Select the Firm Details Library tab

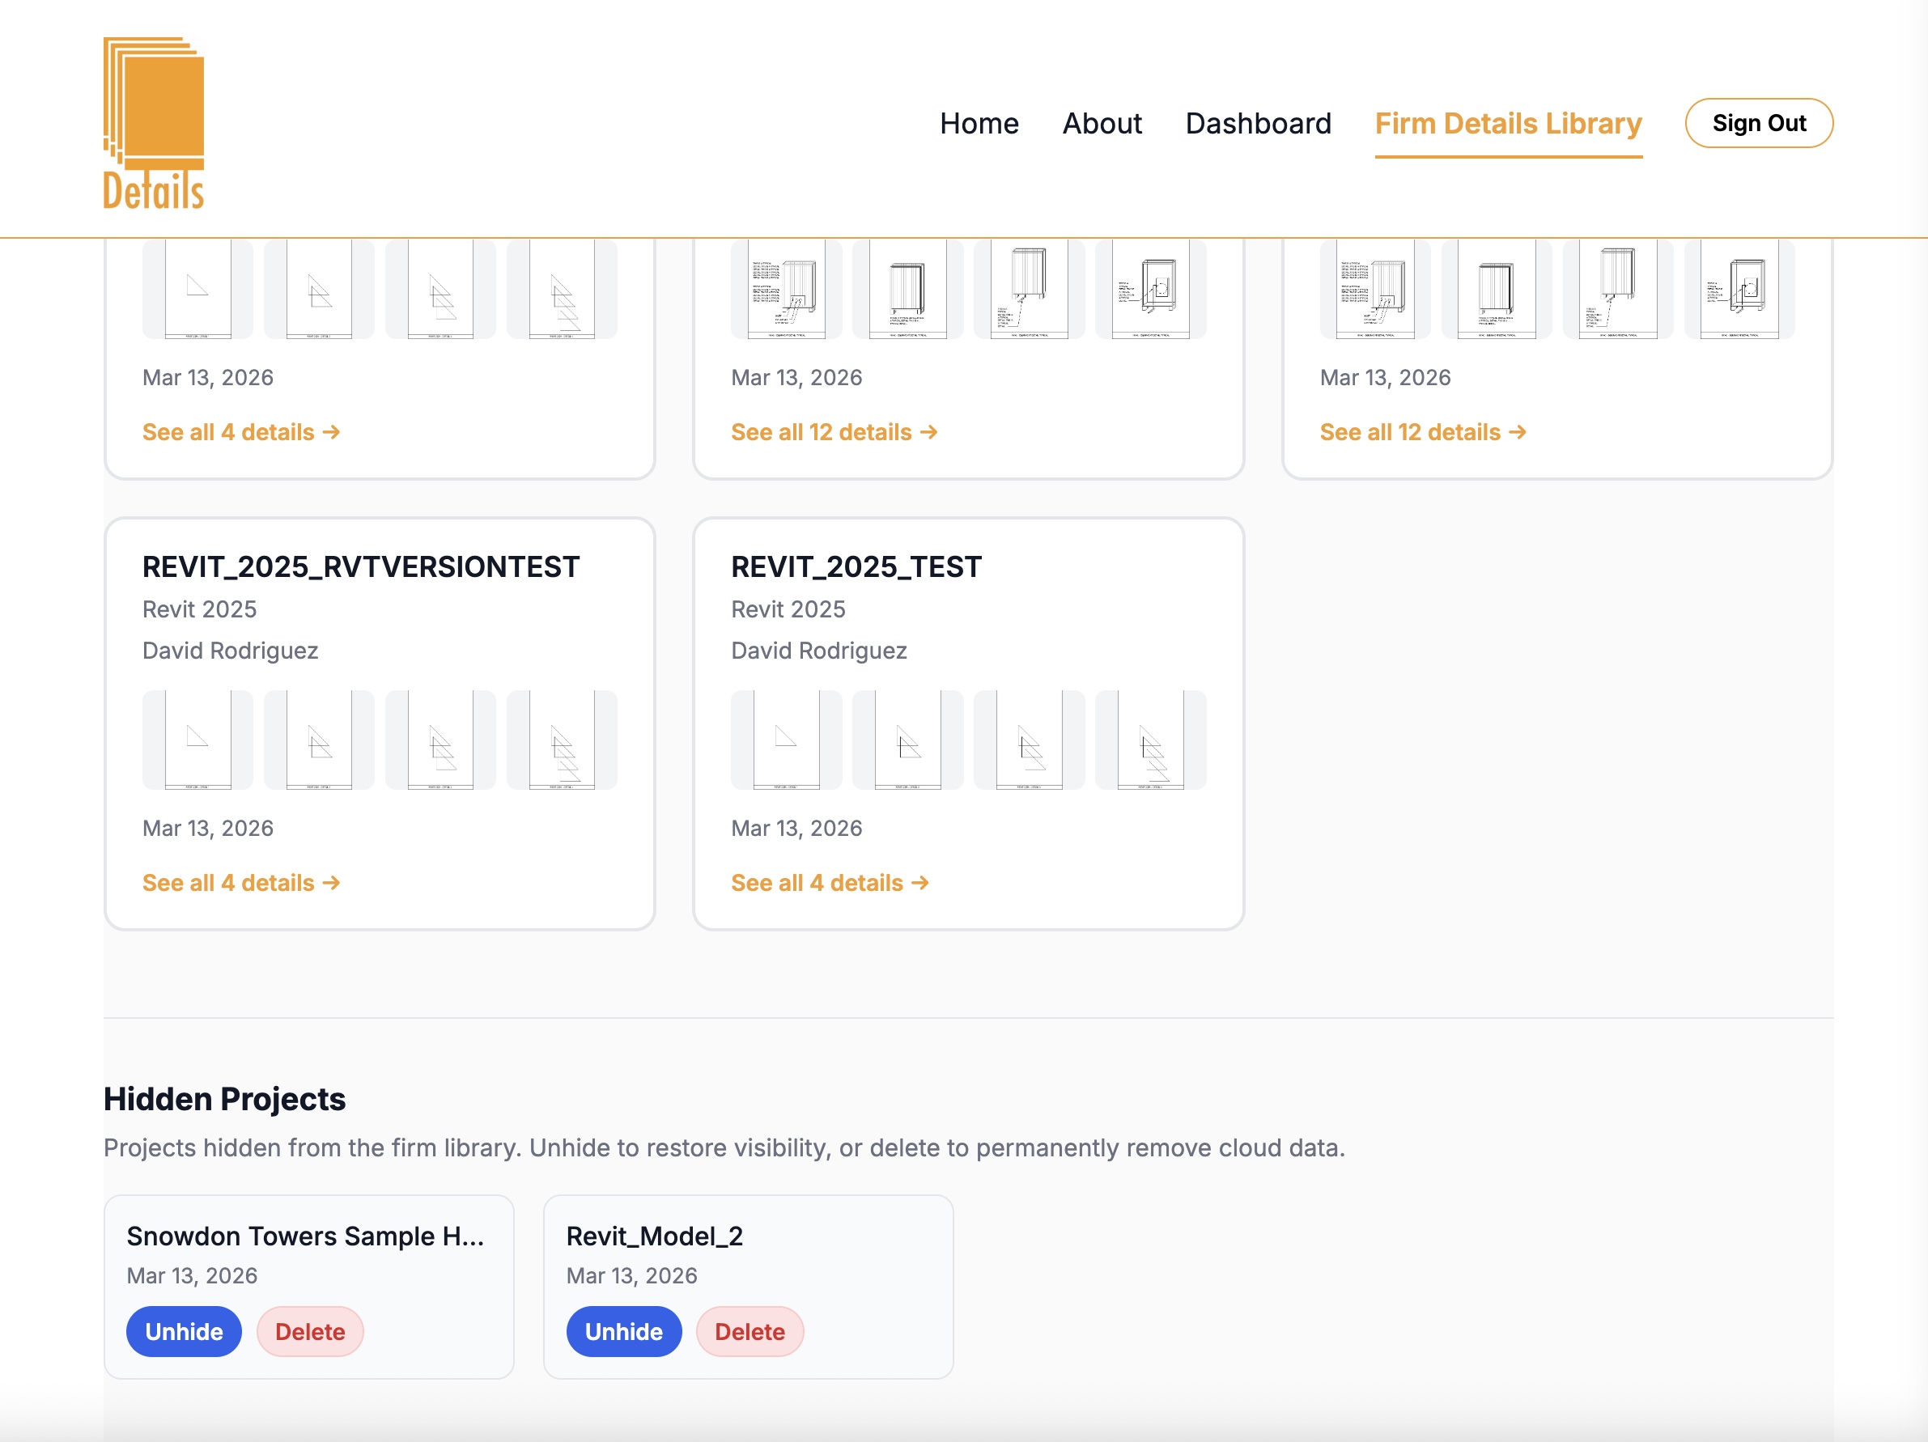1507,123
